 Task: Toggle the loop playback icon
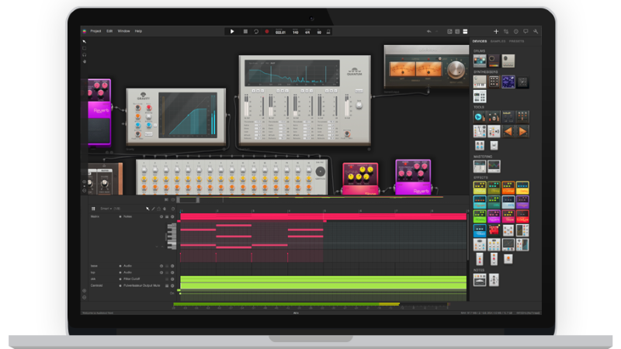[255, 31]
